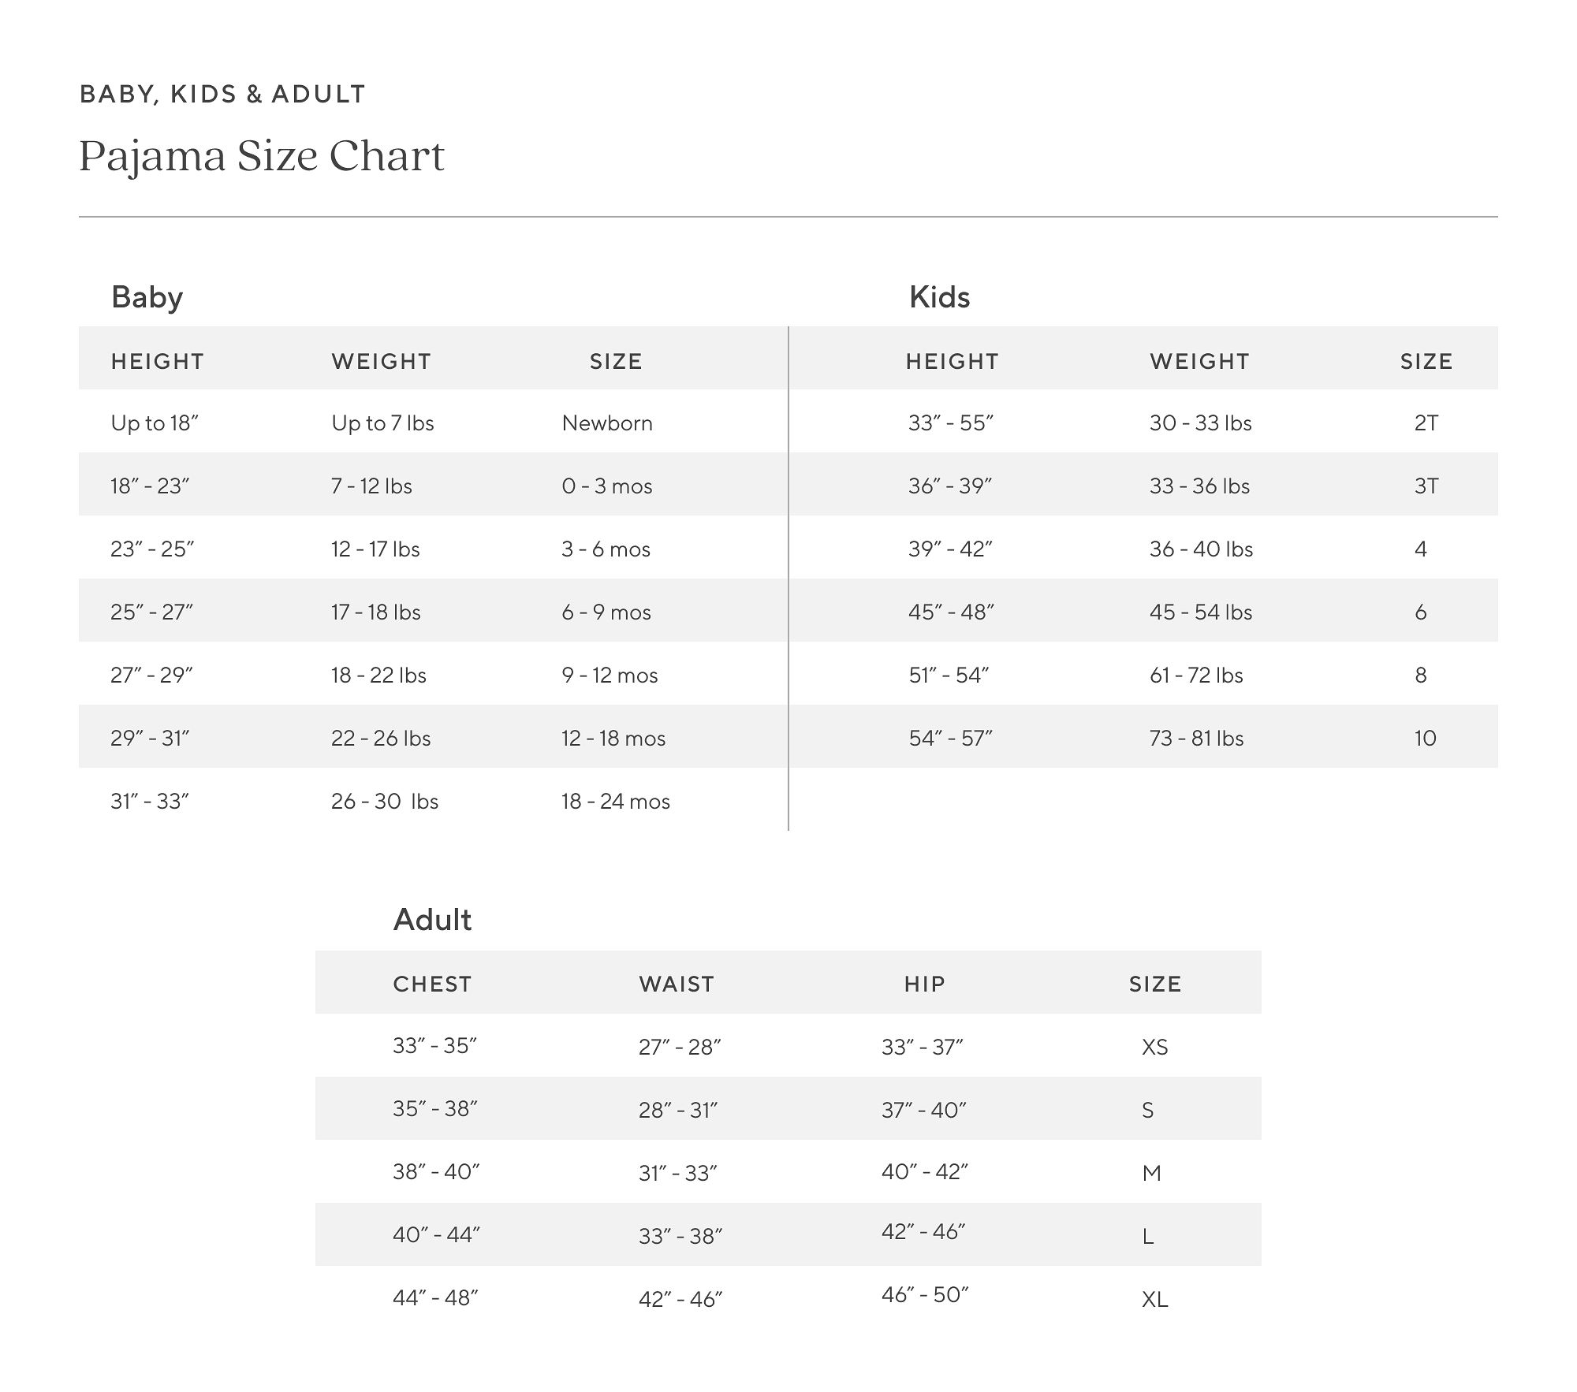Click the XS size in Adult table
The width and height of the screenshot is (1577, 1392).
[1155, 1048]
